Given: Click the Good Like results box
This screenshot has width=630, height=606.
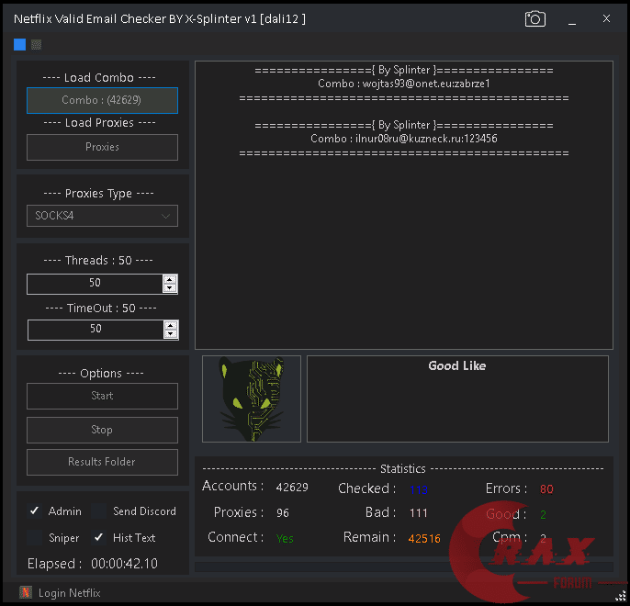Looking at the screenshot, I should [457, 398].
